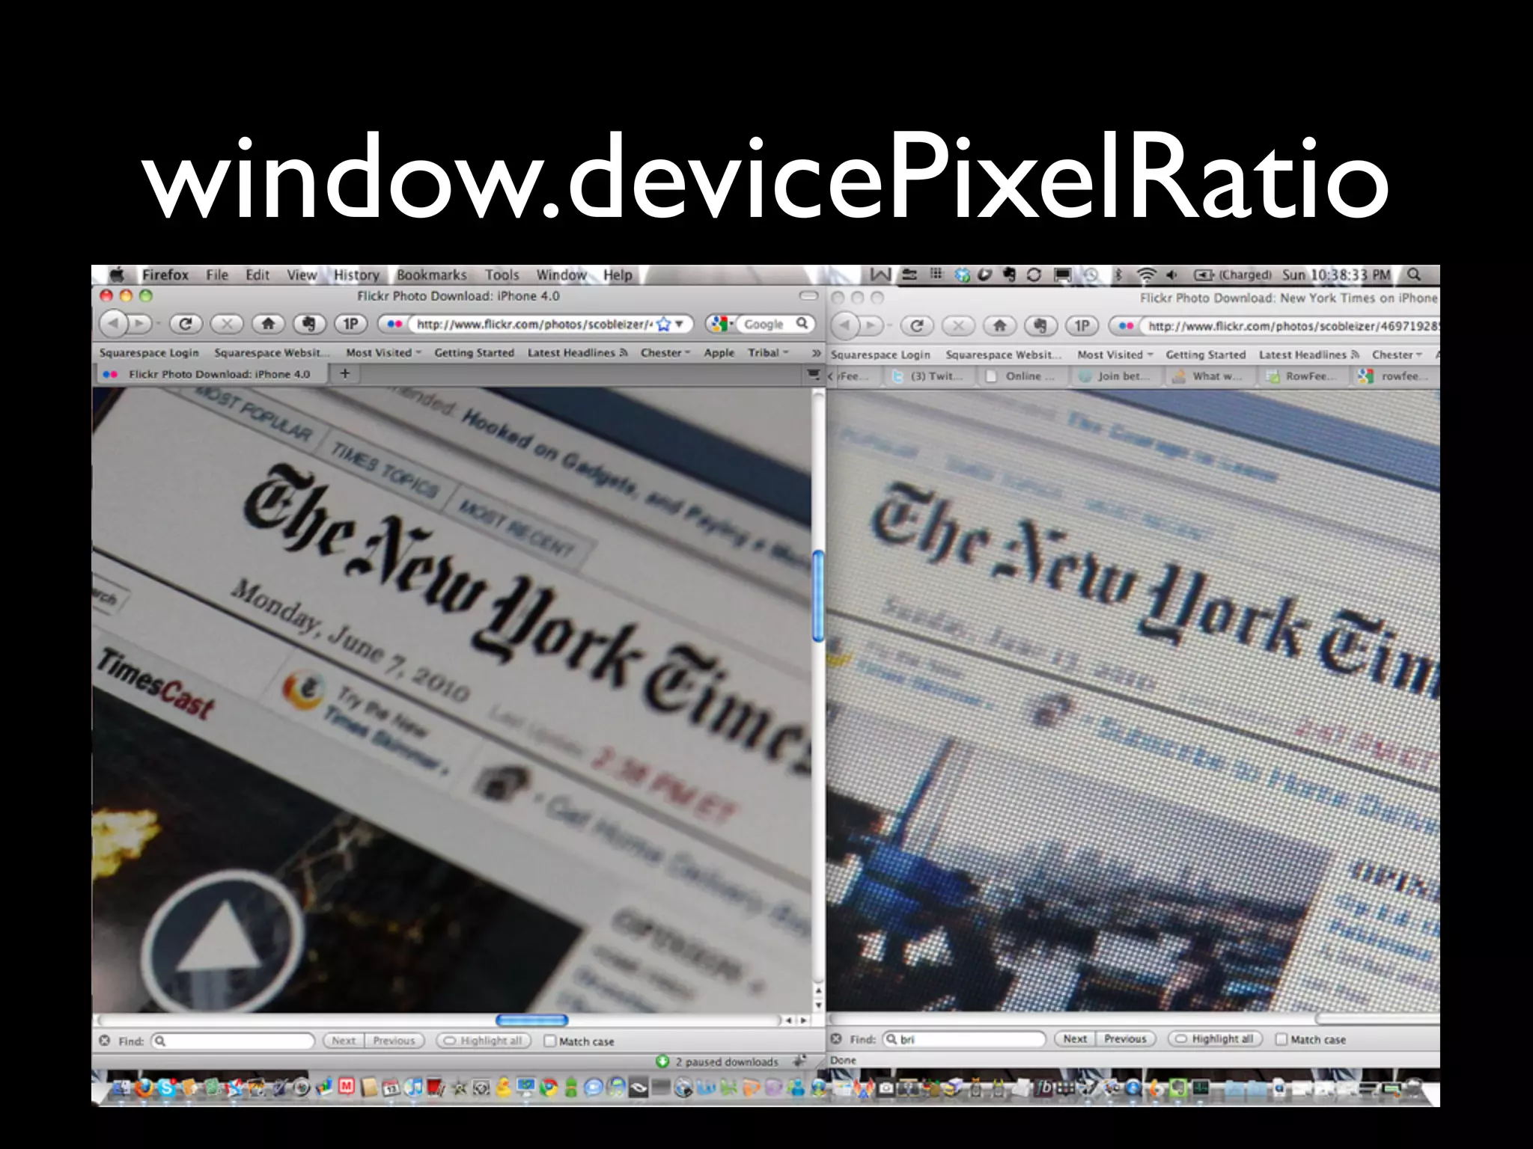Image resolution: width=1533 pixels, height=1149 pixels.
Task: Open the History menu
Action: tap(356, 275)
